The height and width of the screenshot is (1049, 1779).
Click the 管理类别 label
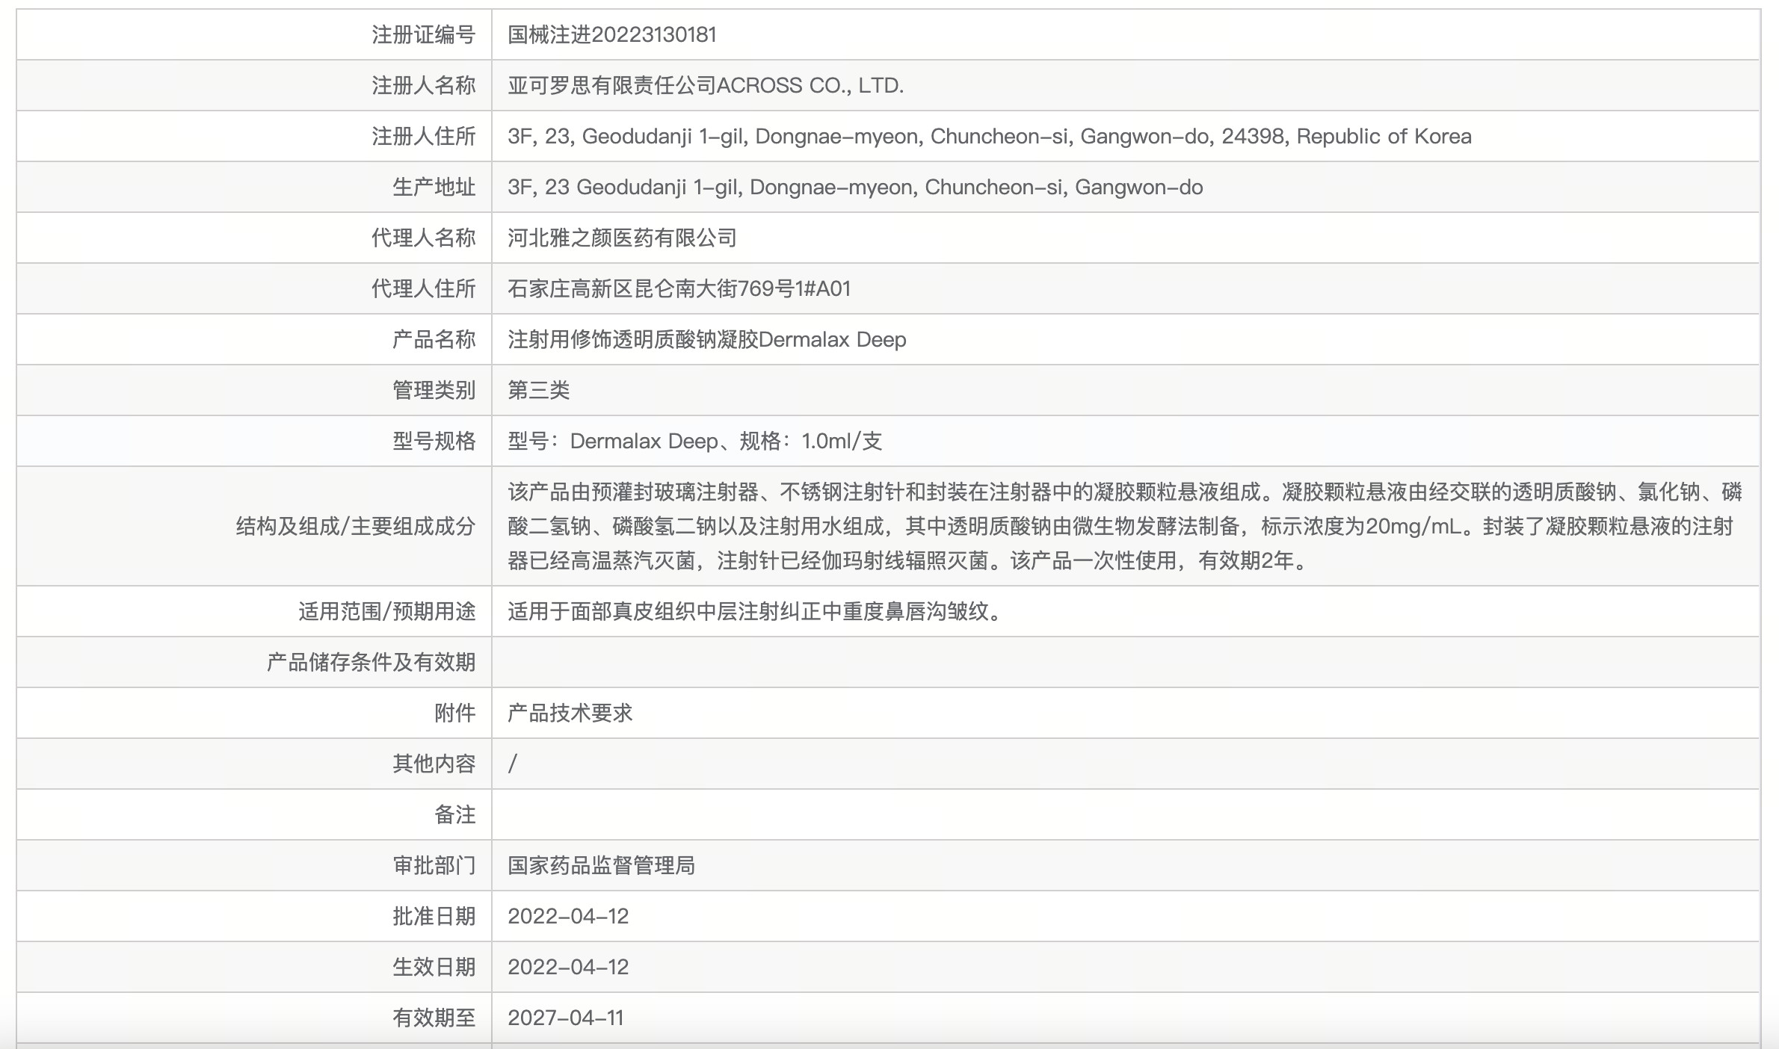[x=434, y=390]
